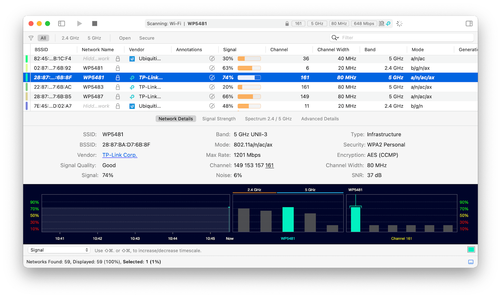Select the 2.4 GHz graph tab
The height and width of the screenshot is (298, 501).
click(x=254, y=190)
